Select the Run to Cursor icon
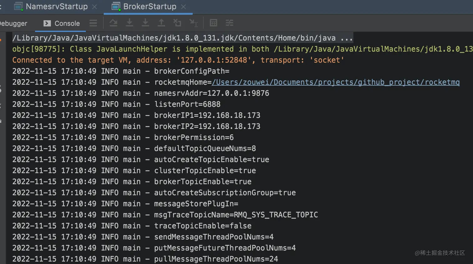Viewport: 473px width, 264px height. (193, 23)
